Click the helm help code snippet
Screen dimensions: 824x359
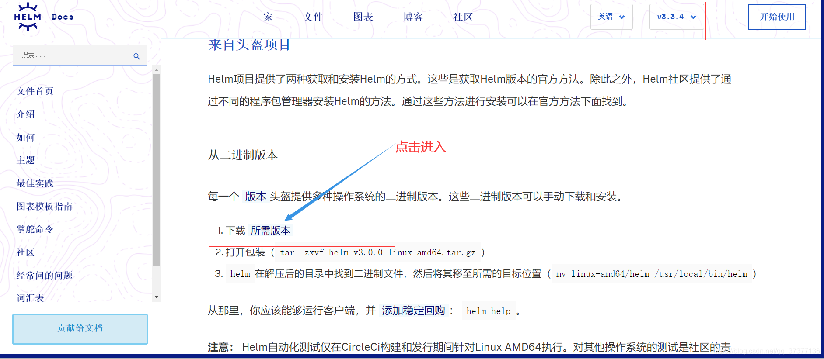click(489, 311)
